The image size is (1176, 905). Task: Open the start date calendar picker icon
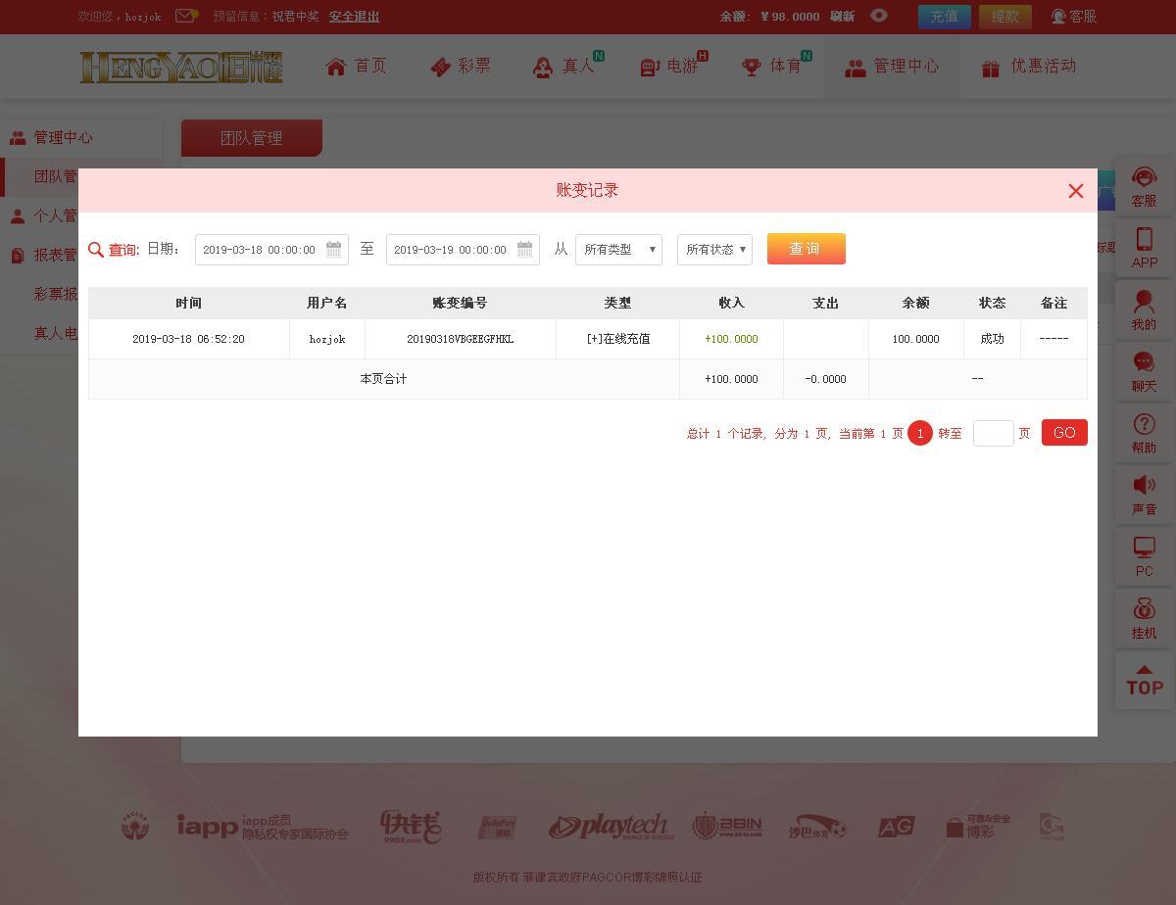pos(333,249)
